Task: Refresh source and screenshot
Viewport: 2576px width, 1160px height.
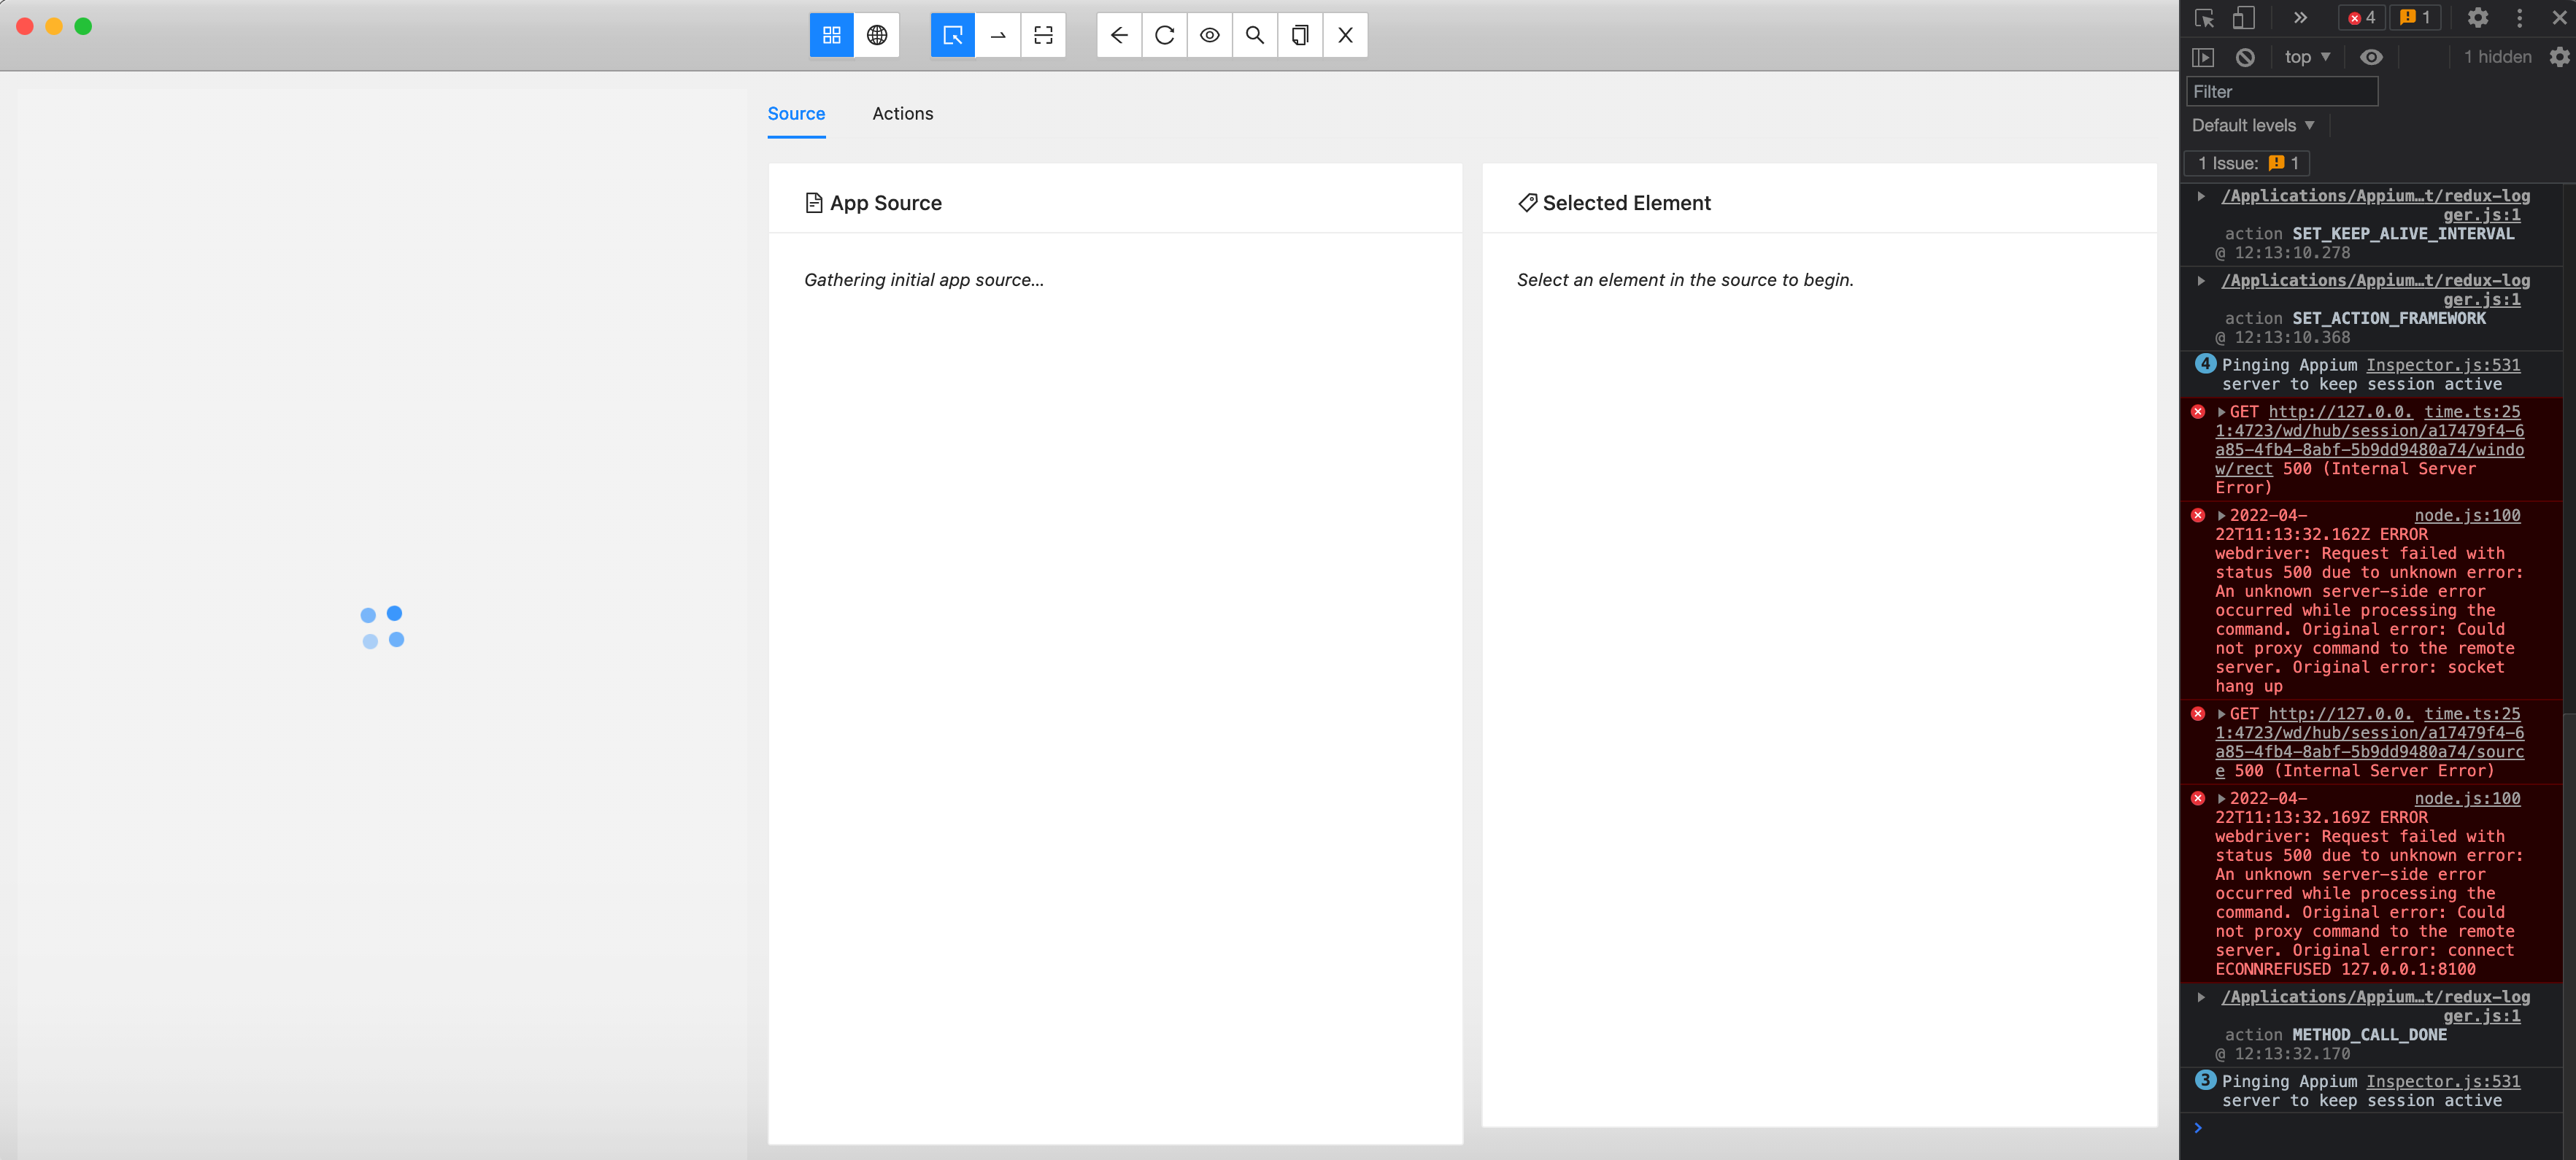Action: coord(1164,35)
